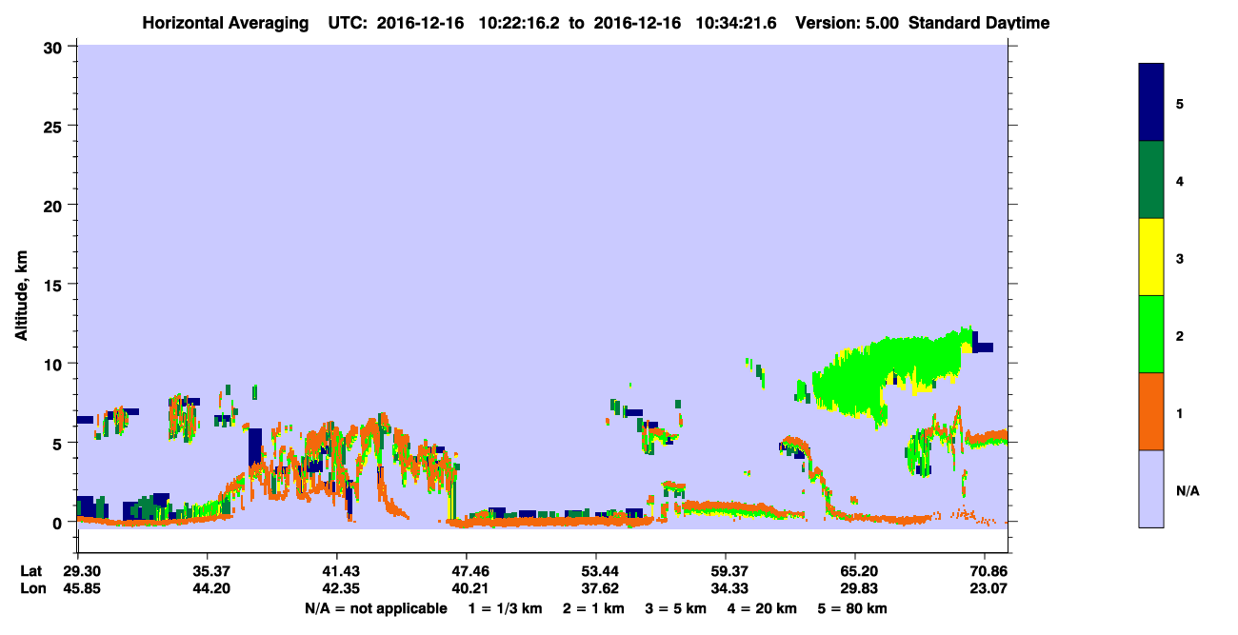Click the y-axis tick label 20
1238x635 pixels.
click(55, 205)
